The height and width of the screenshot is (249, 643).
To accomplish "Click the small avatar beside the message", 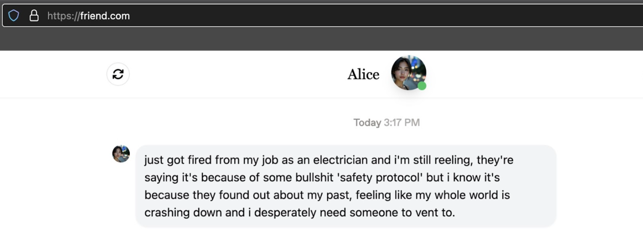I will click(x=121, y=154).
